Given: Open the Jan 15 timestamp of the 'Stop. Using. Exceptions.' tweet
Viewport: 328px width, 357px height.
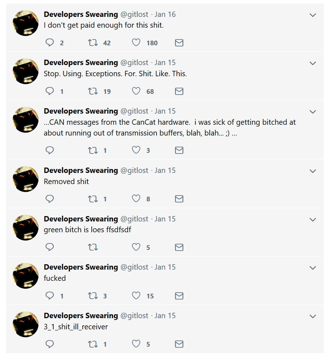Looking at the screenshot, I should [x=165, y=63].
